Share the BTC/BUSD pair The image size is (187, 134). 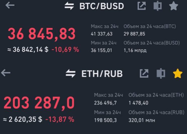point(142,6)
